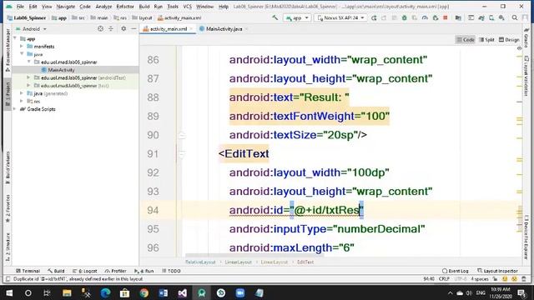Open the Gradle side panel

[526, 38]
